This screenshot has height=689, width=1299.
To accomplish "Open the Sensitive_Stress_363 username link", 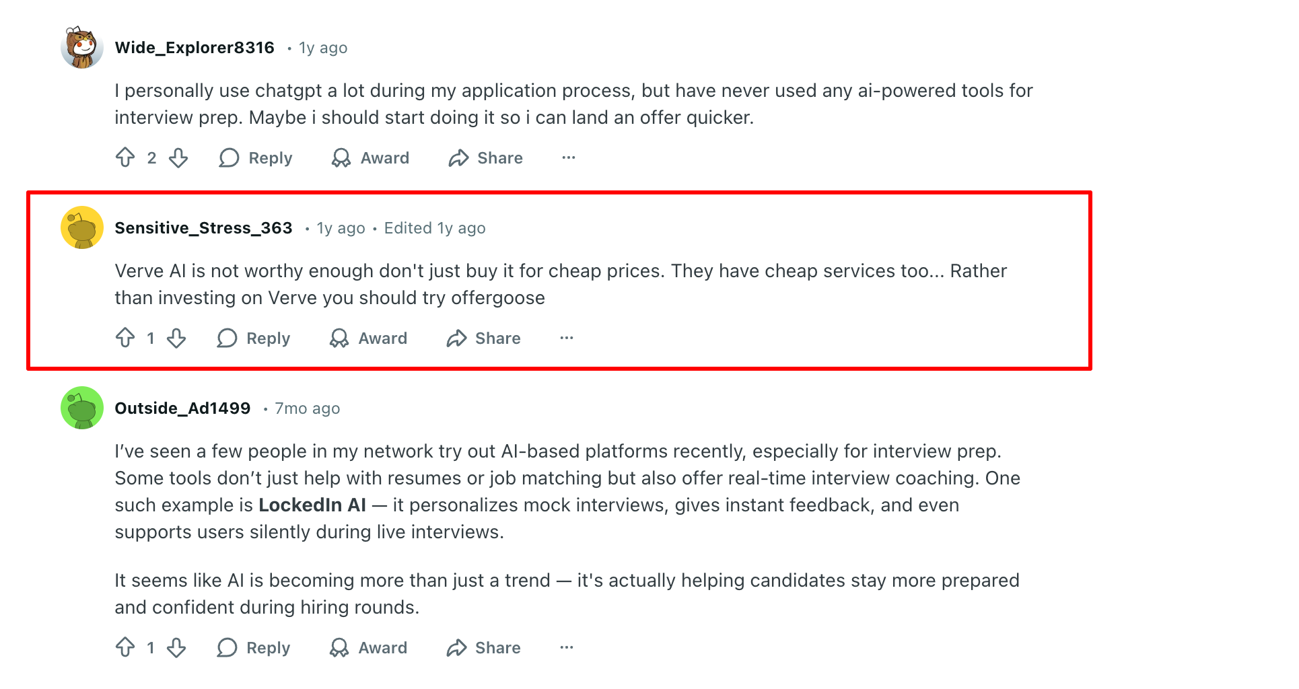I will pyautogui.click(x=203, y=228).
